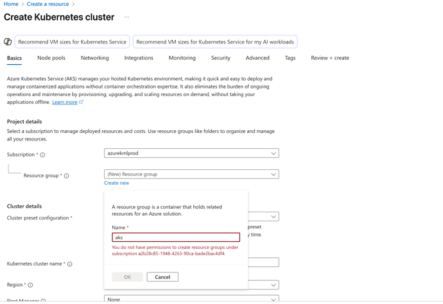Click the permissions error message text

pyautogui.click(x=175, y=250)
